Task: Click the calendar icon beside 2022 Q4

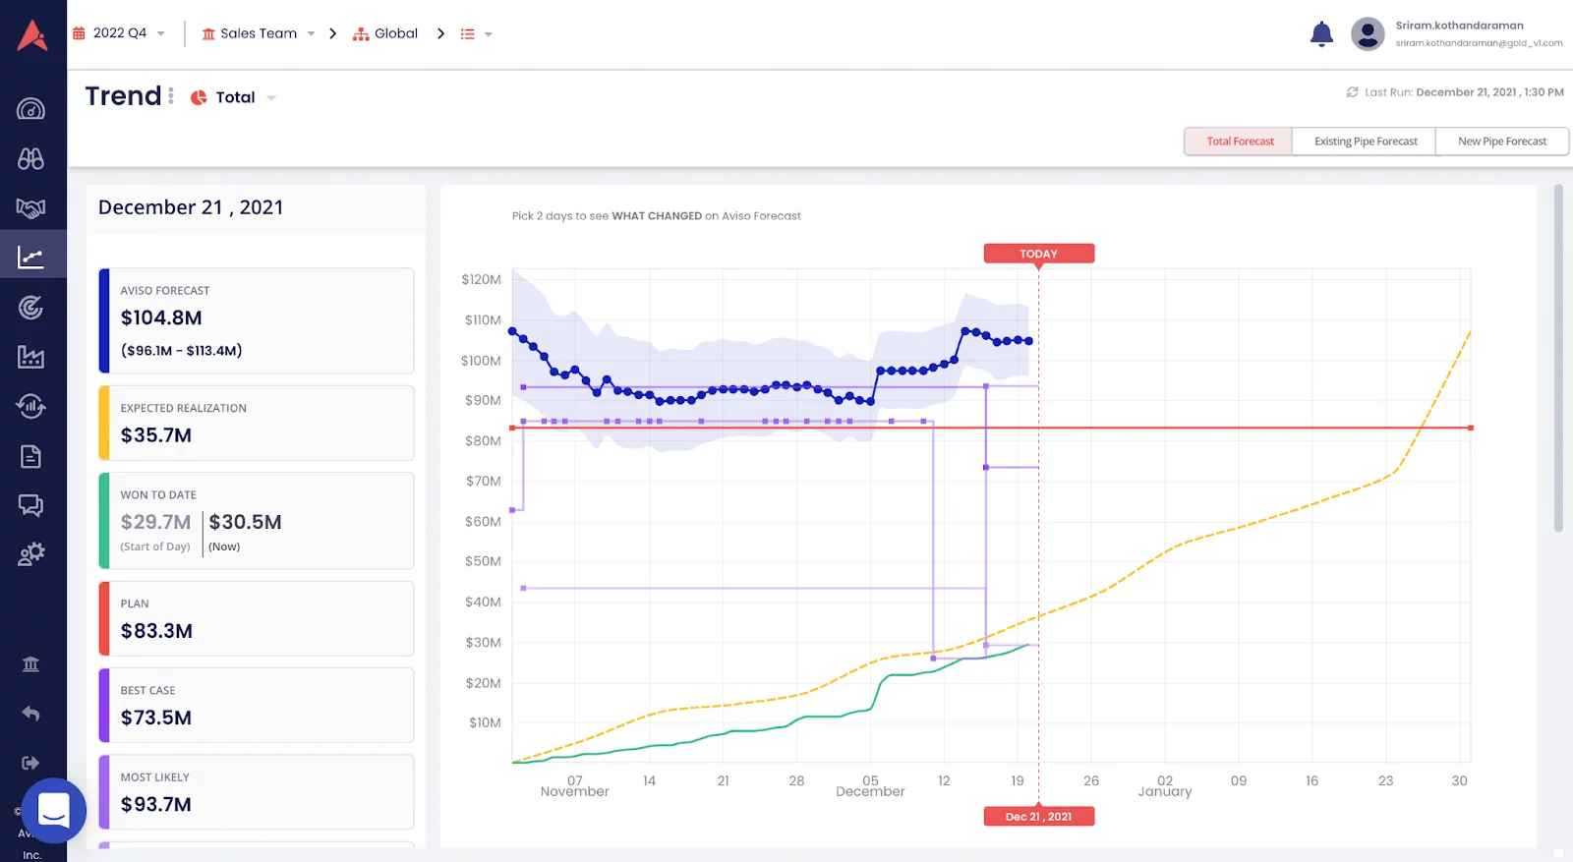Action: click(79, 33)
